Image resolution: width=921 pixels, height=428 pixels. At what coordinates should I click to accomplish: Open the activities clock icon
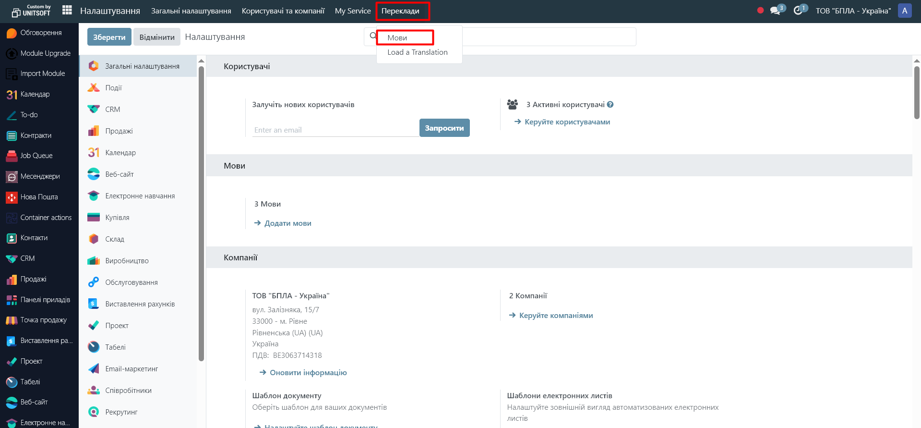[798, 11]
